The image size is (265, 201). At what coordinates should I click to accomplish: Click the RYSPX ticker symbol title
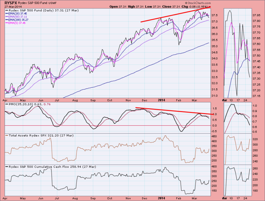pos(11,3)
